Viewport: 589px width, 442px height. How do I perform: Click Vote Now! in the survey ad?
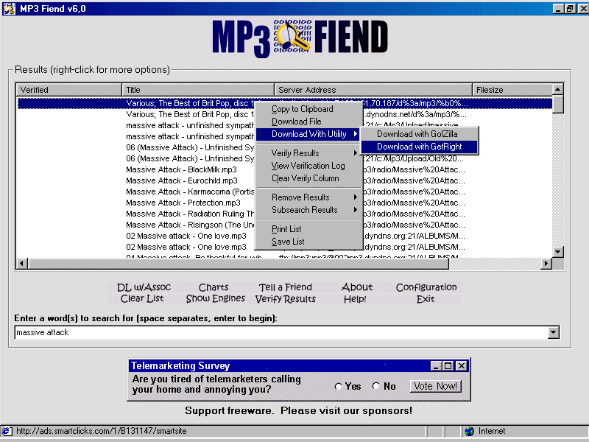click(x=435, y=386)
